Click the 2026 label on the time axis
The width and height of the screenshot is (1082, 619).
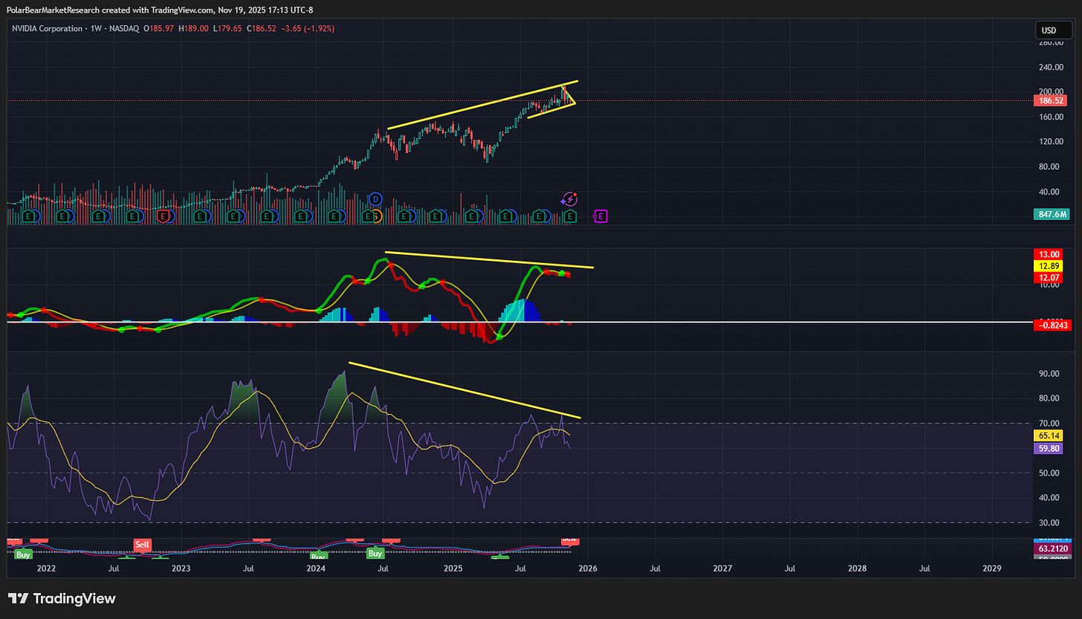[x=588, y=568]
